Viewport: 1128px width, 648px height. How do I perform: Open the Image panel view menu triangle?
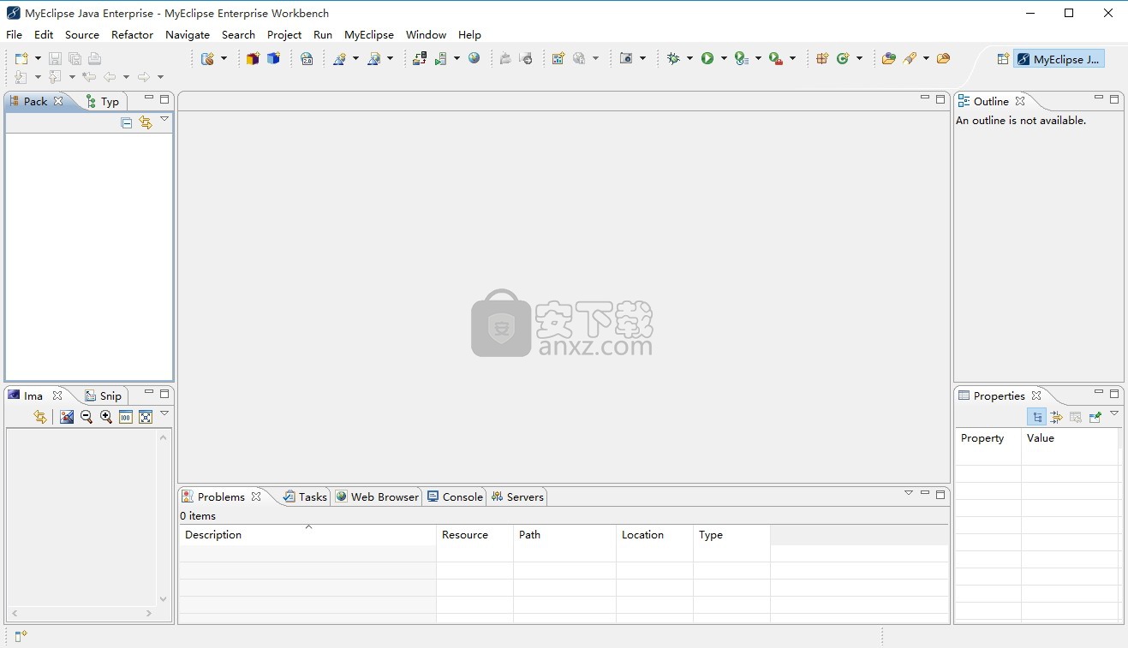click(164, 413)
